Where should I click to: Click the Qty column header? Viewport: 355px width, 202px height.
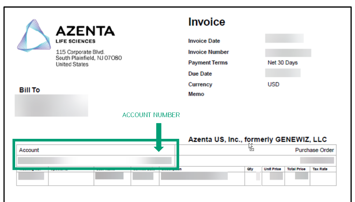pos(250,169)
